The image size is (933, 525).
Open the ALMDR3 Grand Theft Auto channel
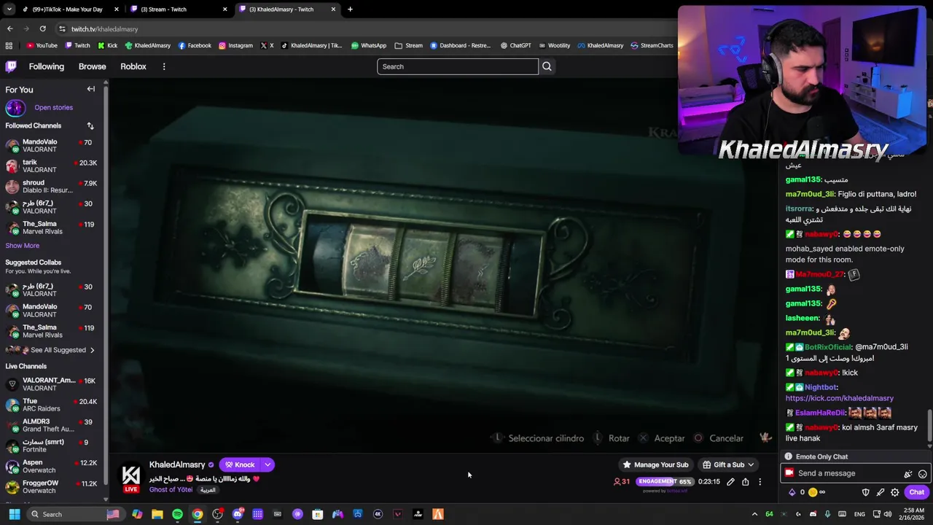pyautogui.click(x=51, y=425)
